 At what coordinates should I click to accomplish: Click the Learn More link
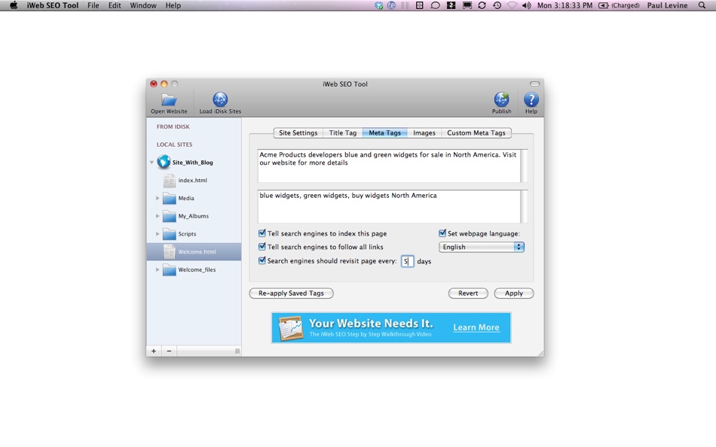click(x=476, y=327)
